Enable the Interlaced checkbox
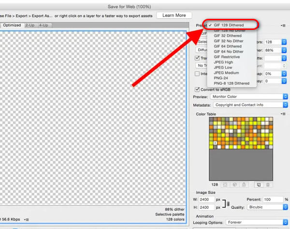290x229 pixels. (197, 74)
